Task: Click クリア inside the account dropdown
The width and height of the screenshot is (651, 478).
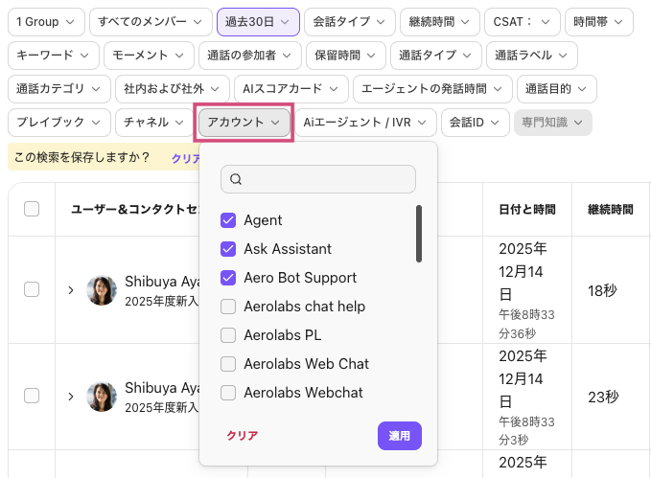Action: coord(242,435)
